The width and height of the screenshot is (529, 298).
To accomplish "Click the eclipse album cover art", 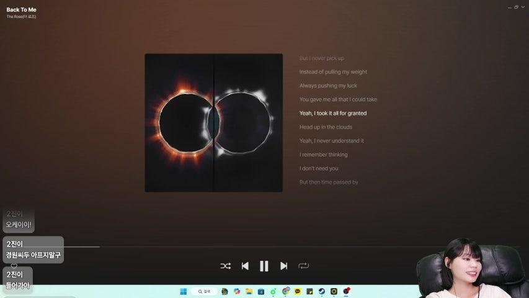I will click(213, 123).
